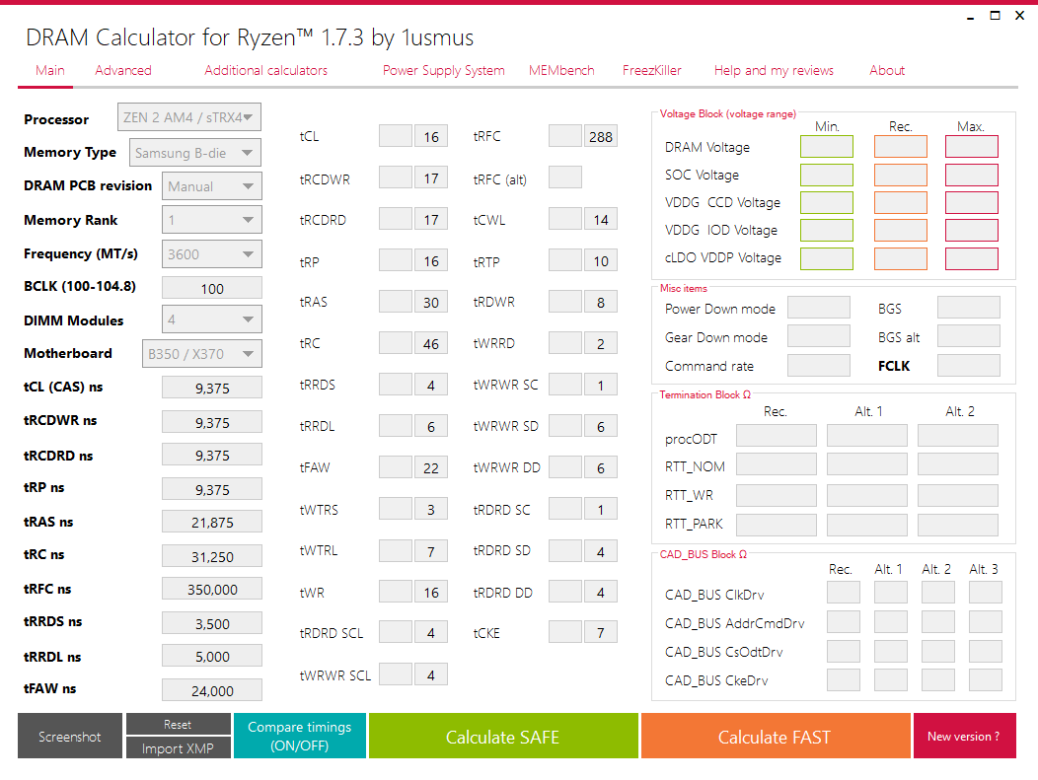
Task: Expand the Memory Type dropdown
Action: tap(195, 153)
